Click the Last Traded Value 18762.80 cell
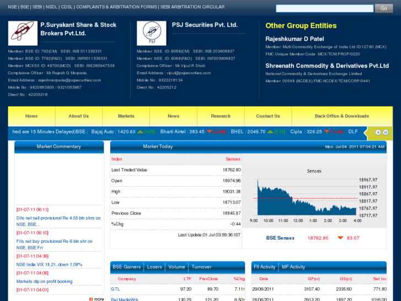 point(232,170)
